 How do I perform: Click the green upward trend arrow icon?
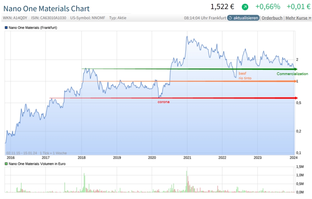(245, 7)
